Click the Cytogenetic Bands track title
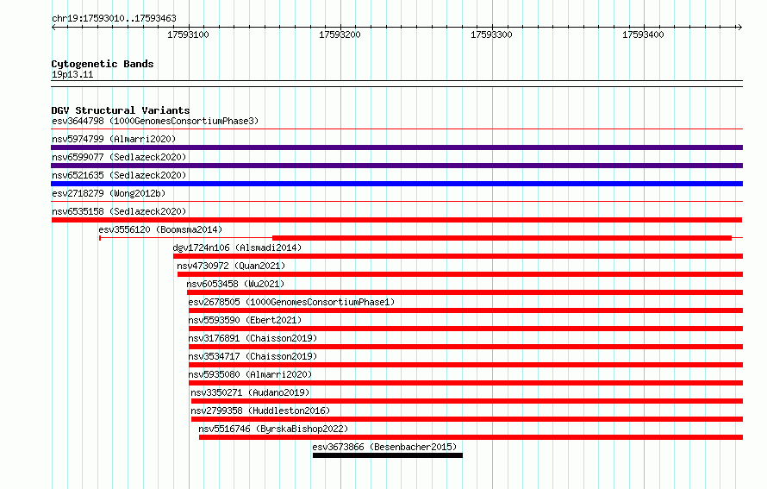Viewport: 767px width, 489px height. [x=103, y=64]
